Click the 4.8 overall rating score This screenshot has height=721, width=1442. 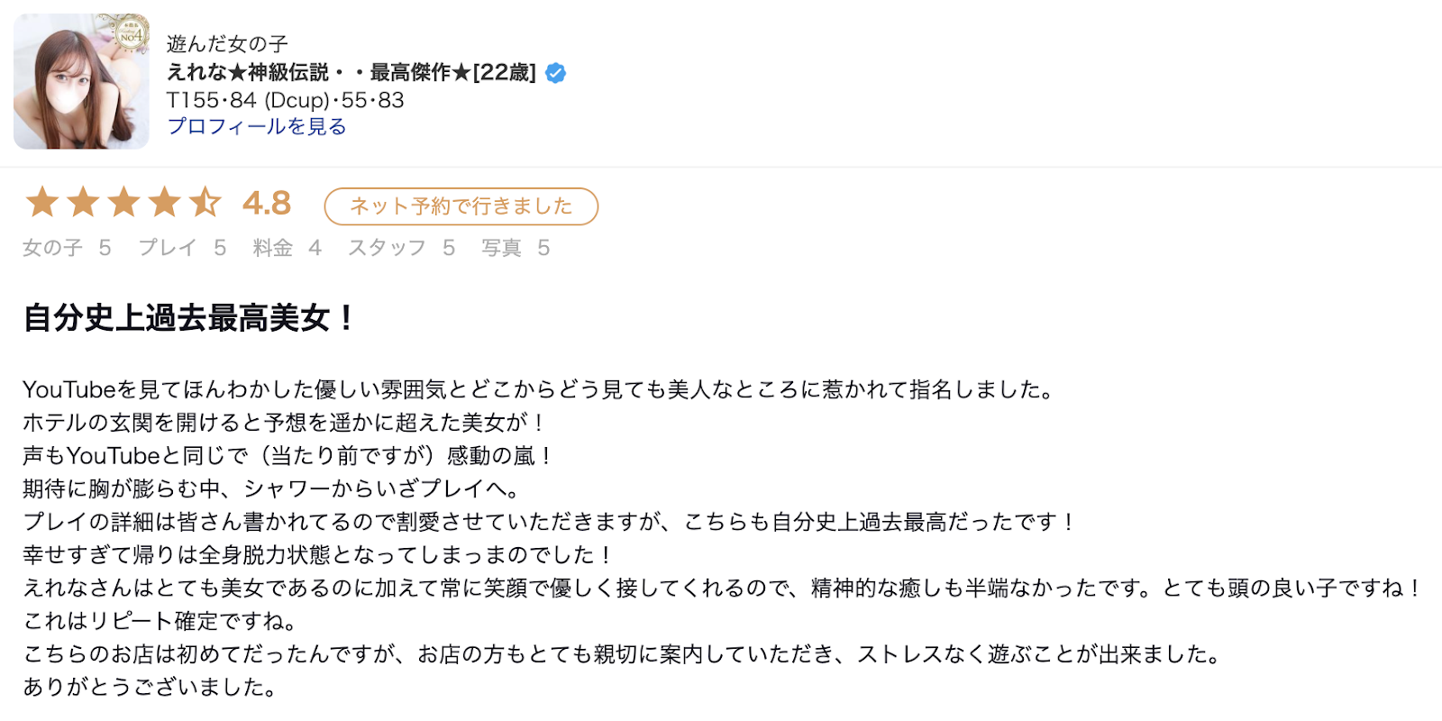point(267,203)
